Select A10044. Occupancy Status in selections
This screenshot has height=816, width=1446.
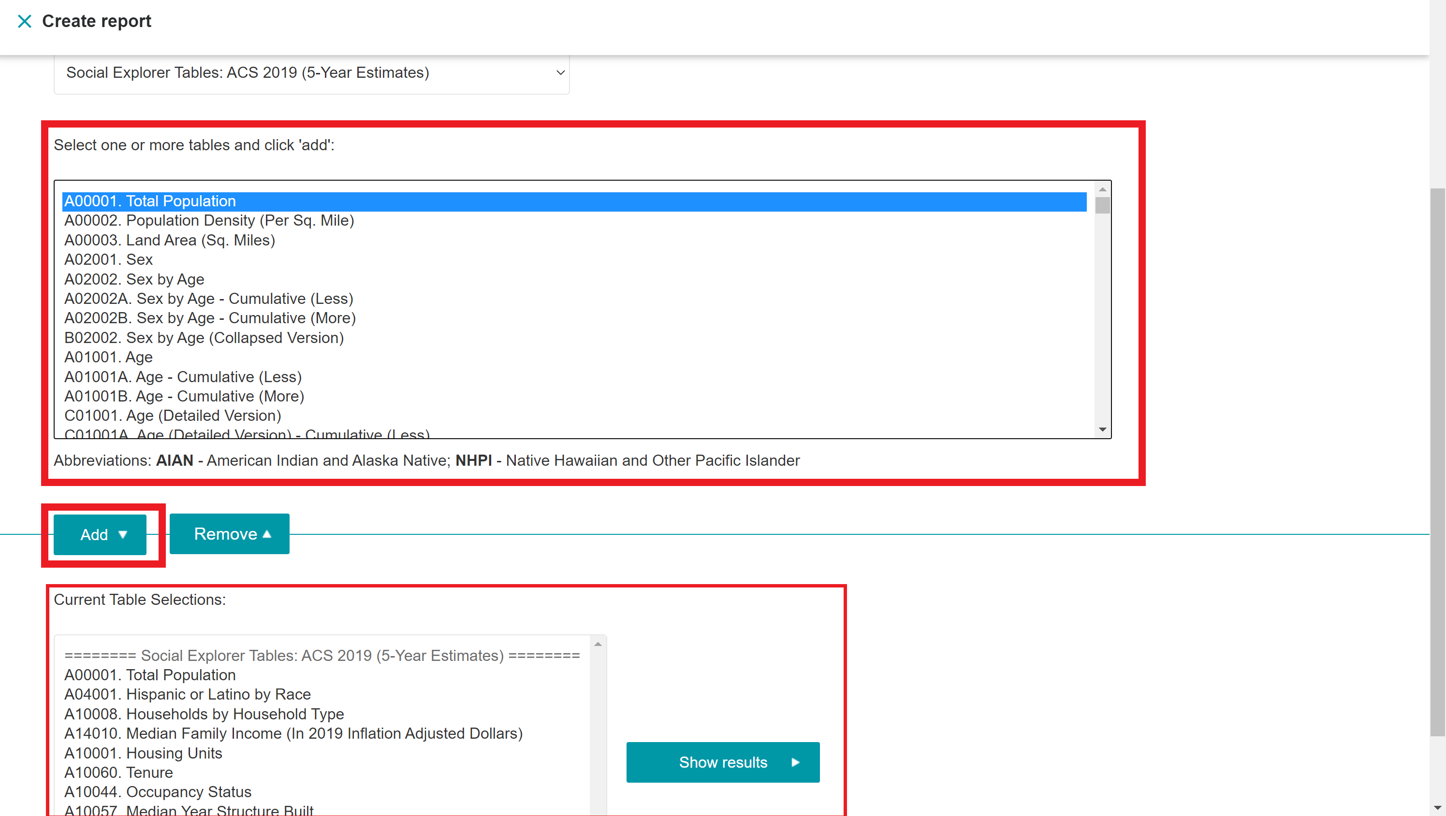pyautogui.click(x=158, y=792)
